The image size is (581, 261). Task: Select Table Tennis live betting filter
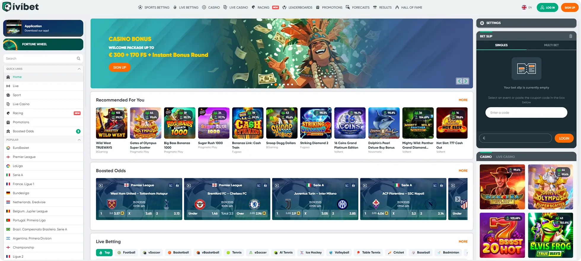368,253
